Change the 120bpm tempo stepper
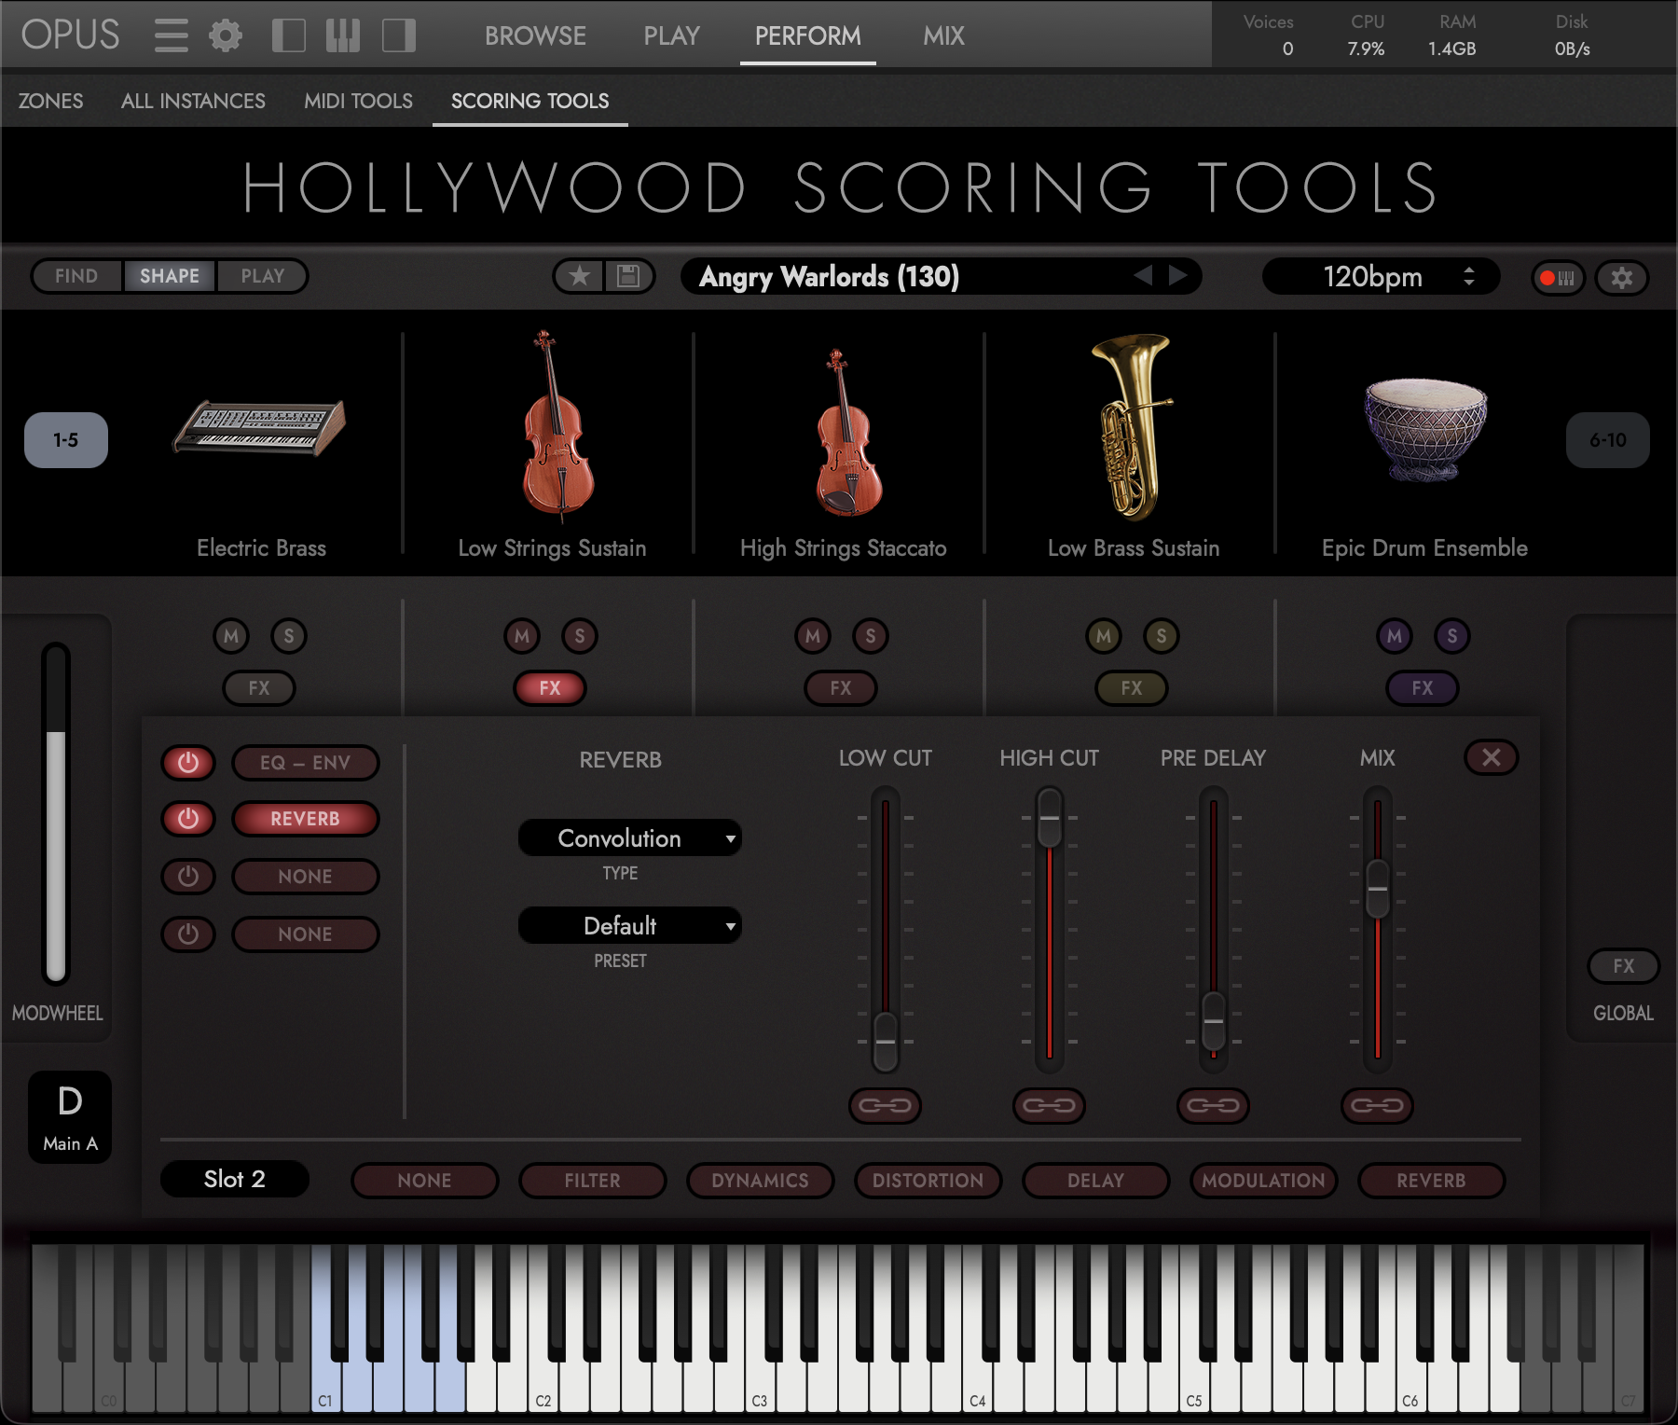Screen dimensions: 1678x1425 [1469, 276]
